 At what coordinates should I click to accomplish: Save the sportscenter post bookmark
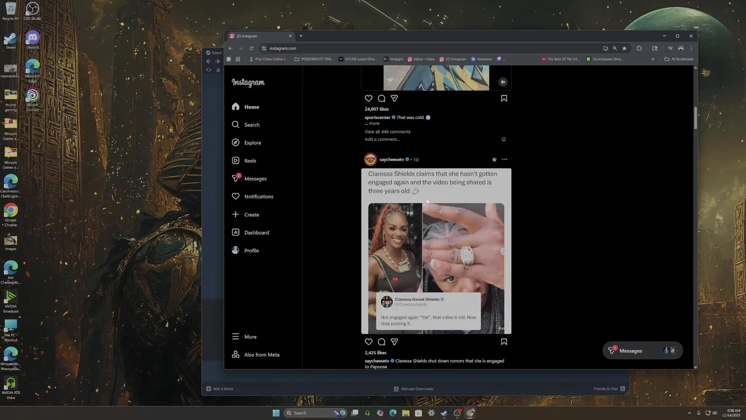pyautogui.click(x=504, y=99)
